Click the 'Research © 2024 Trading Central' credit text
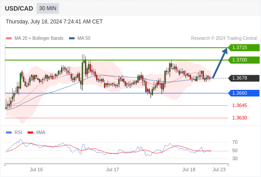Screen dimensions: 261x177 (x=224, y=38)
